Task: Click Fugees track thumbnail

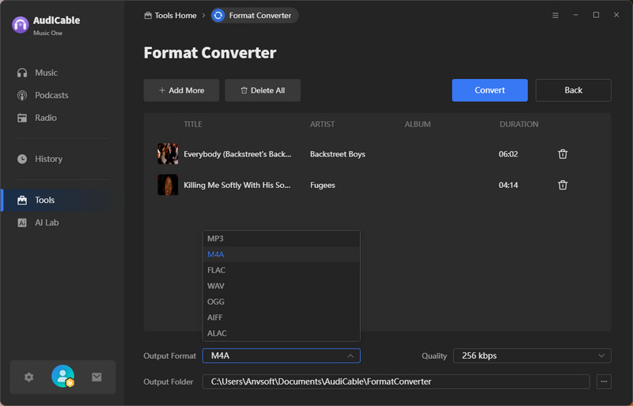Action: pyautogui.click(x=168, y=185)
